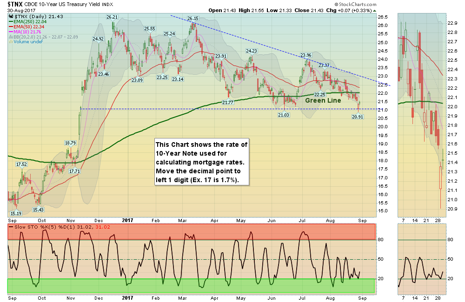
Task: Click the 15.43 low price label
Action: (38, 210)
